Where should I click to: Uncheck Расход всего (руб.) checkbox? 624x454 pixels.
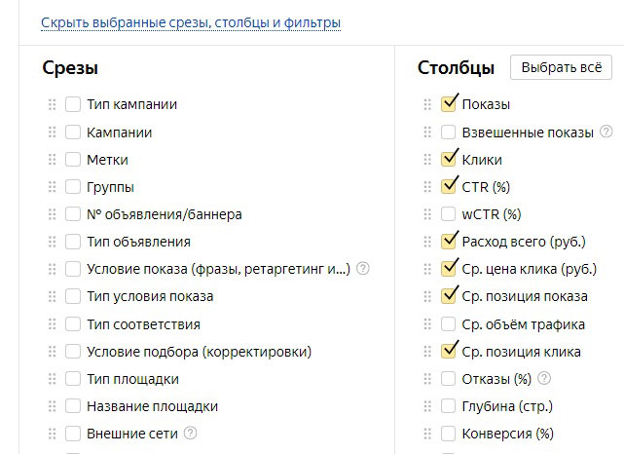pos(448,241)
